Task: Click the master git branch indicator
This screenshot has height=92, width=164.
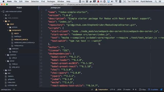Action: (x=127, y=89)
